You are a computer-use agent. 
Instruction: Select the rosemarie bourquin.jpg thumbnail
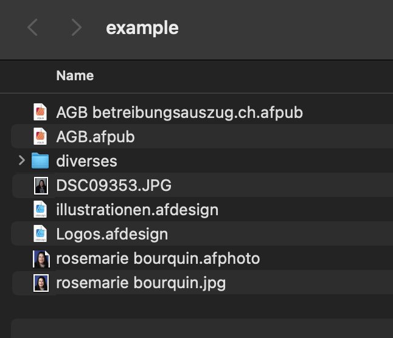pos(41,283)
